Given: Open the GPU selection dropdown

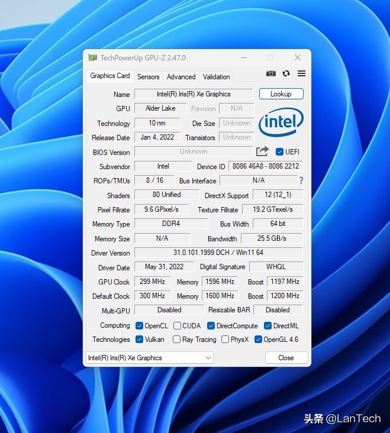Looking at the screenshot, I should [149, 358].
